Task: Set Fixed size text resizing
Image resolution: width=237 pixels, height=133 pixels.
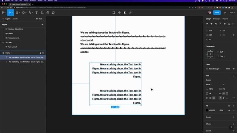Action: 227,93
